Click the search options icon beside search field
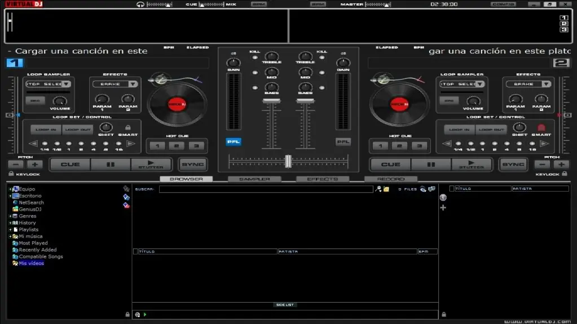The height and width of the screenshot is (324, 577). [x=378, y=189]
